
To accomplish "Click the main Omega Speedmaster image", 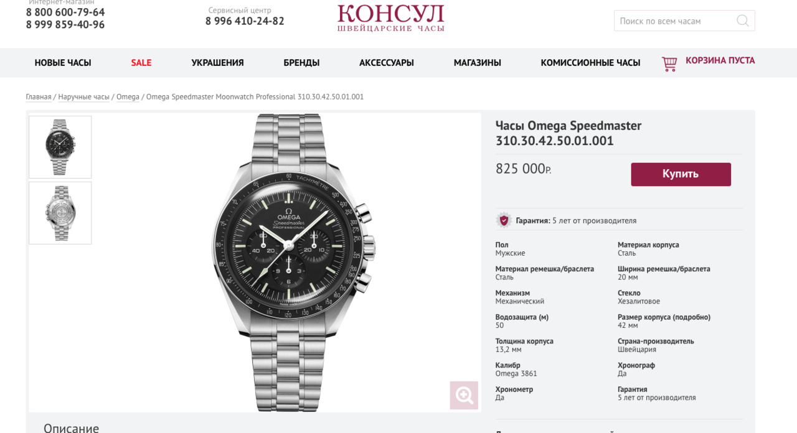I will pyautogui.click(x=294, y=263).
